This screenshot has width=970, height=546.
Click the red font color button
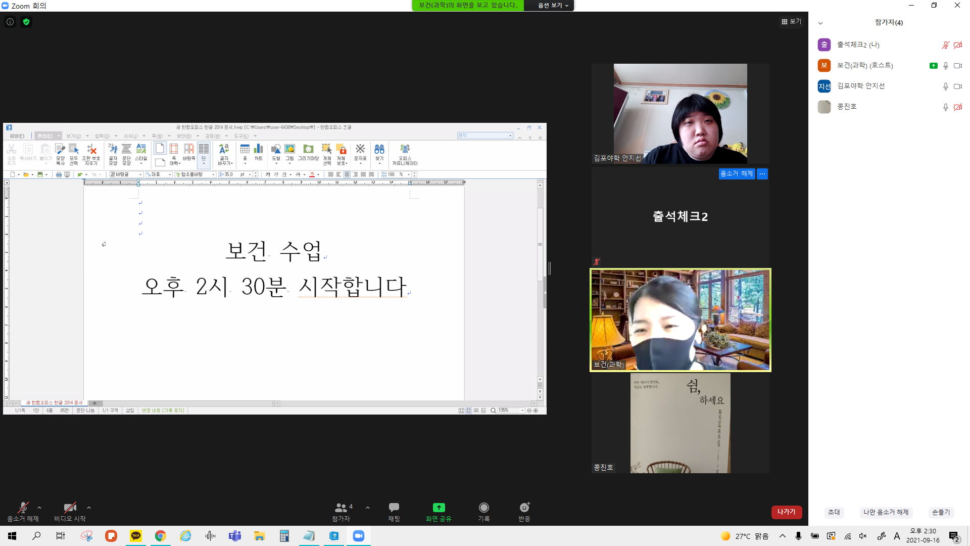pos(312,174)
